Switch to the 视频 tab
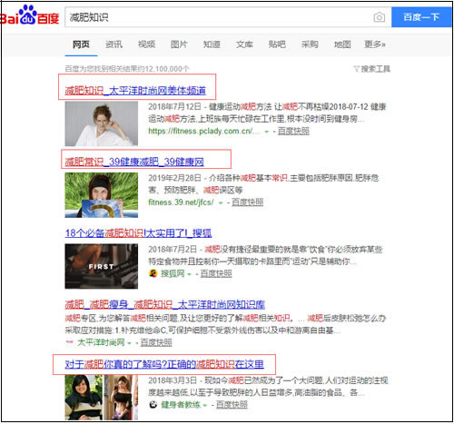This screenshot has width=454, height=424. point(146,44)
